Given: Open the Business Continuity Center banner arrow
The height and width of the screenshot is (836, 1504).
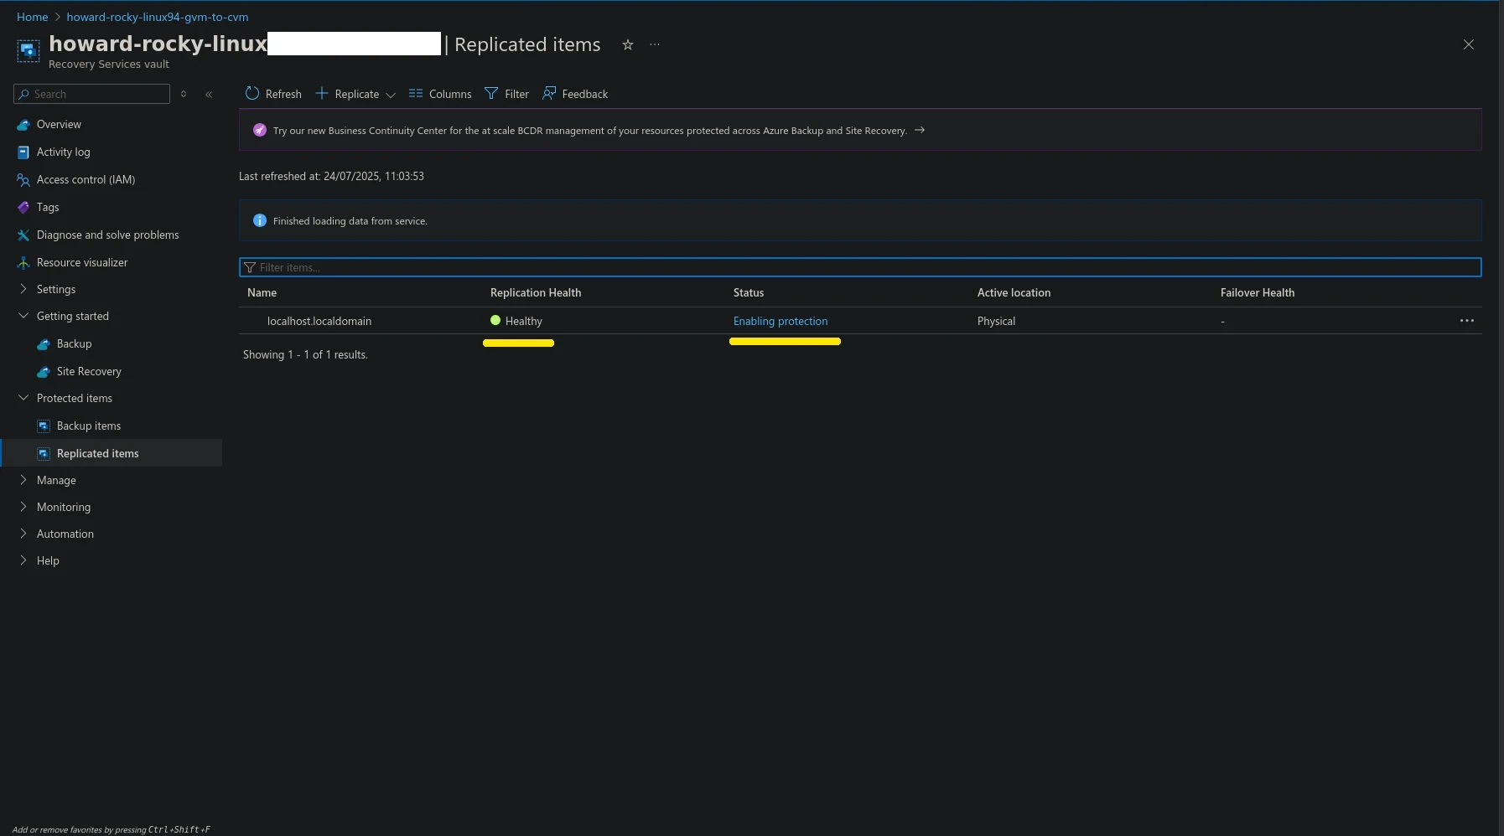Looking at the screenshot, I should point(919,130).
